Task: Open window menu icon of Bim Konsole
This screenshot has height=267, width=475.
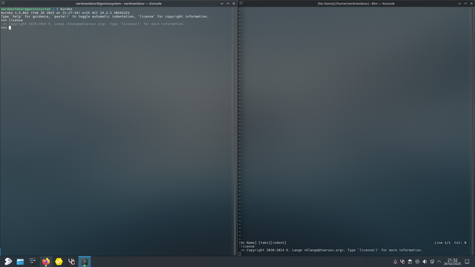Action: coord(241,3)
